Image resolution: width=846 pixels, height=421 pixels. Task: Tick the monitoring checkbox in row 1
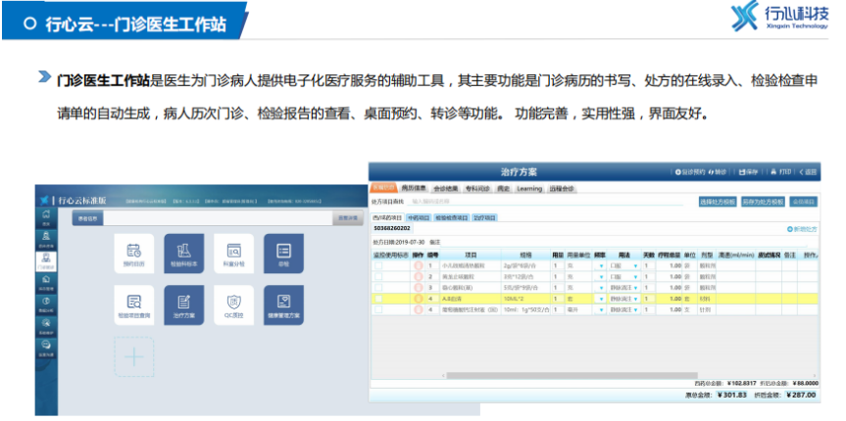pyautogui.click(x=378, y=265)
